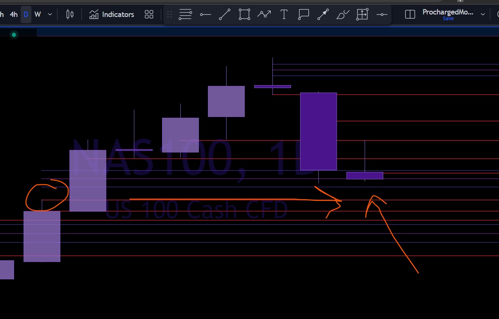Select the weekly W timeframe
Screen dimensions: 499x319
pyautogui.click(x=38, y=14)
